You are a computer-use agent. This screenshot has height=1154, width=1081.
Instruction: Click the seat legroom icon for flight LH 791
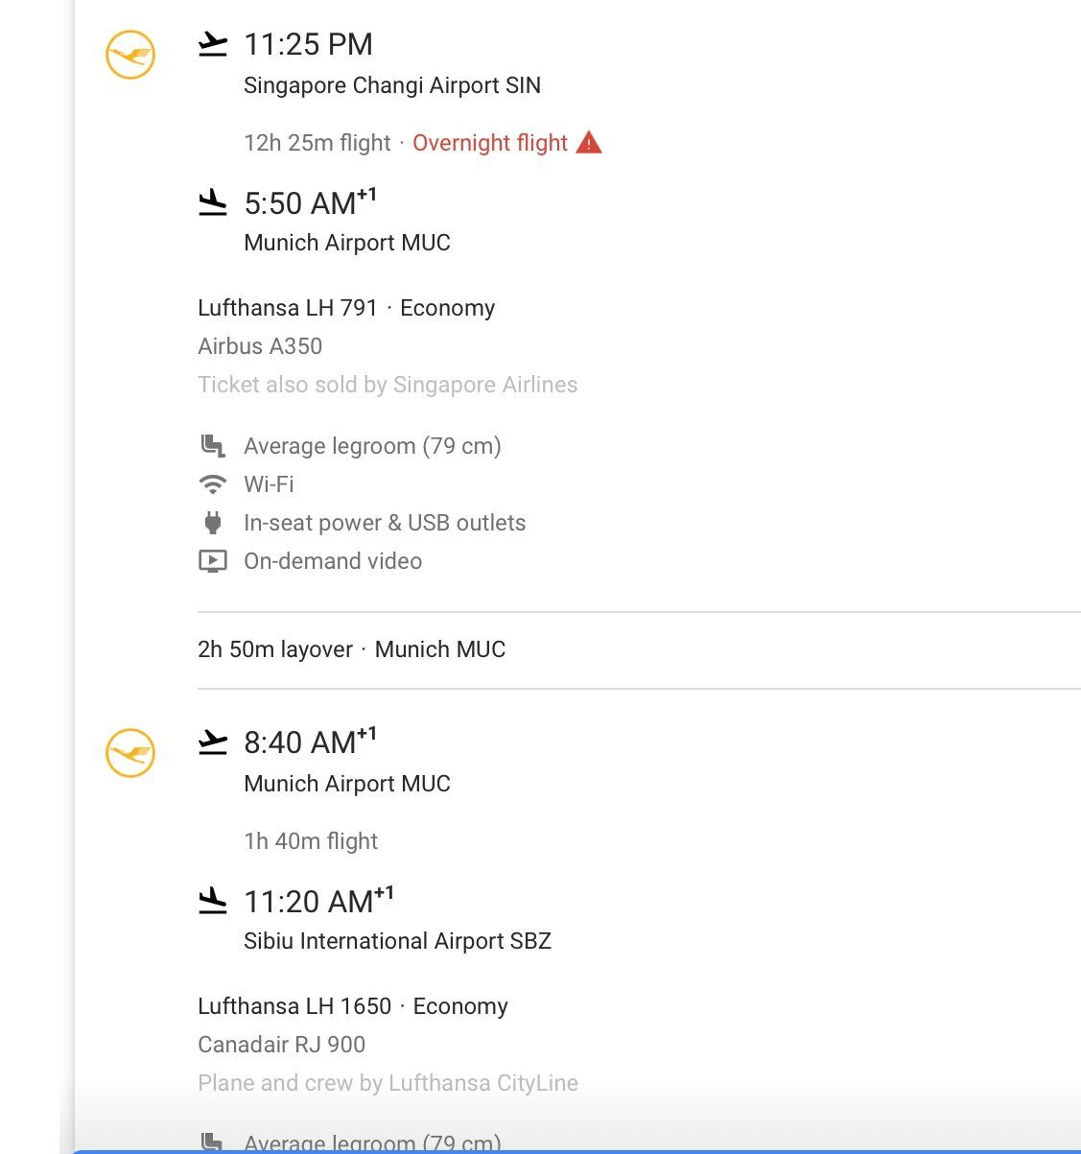pyautogui.click(x=213, y=446)
